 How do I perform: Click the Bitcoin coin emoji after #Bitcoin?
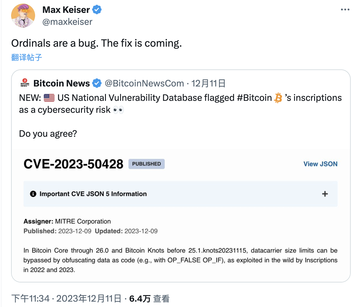point(278,98)
